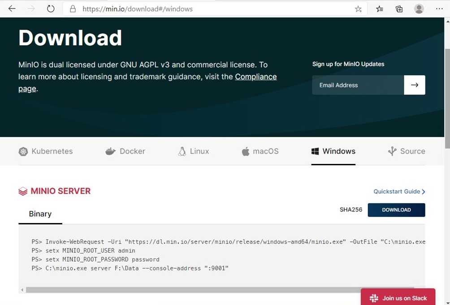Screen dimensions: 450x305
Task: Select the Docker tab
Action: (125, 151)
